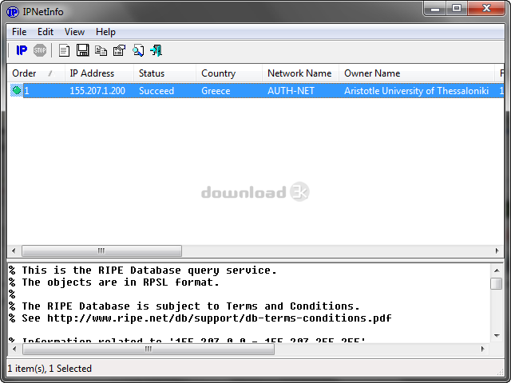
Task: Click the Find (magnifier) toolbar icon
Action: coord(138,50)
